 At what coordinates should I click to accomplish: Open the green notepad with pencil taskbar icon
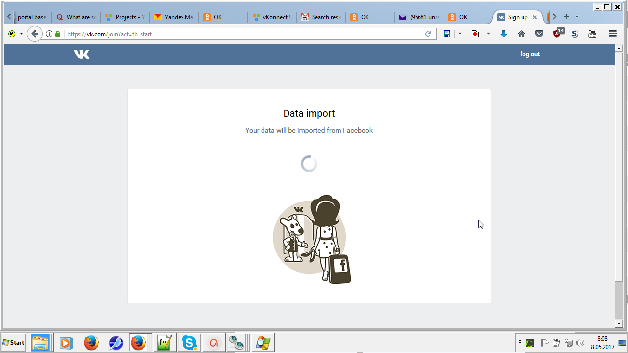(163, 343)
